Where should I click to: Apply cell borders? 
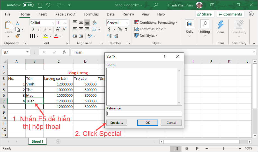coord(33,36)
